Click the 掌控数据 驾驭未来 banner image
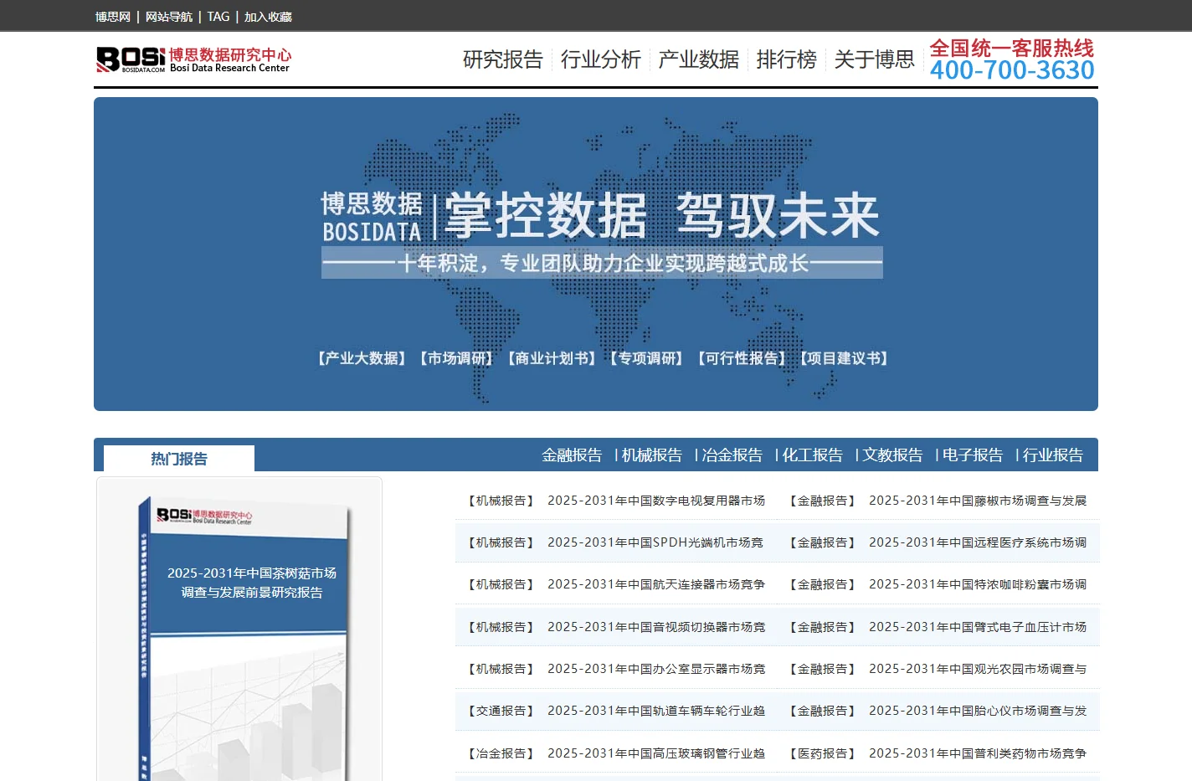The width and height of the screenshot is (1192, 781). click(x=596, y=254)
